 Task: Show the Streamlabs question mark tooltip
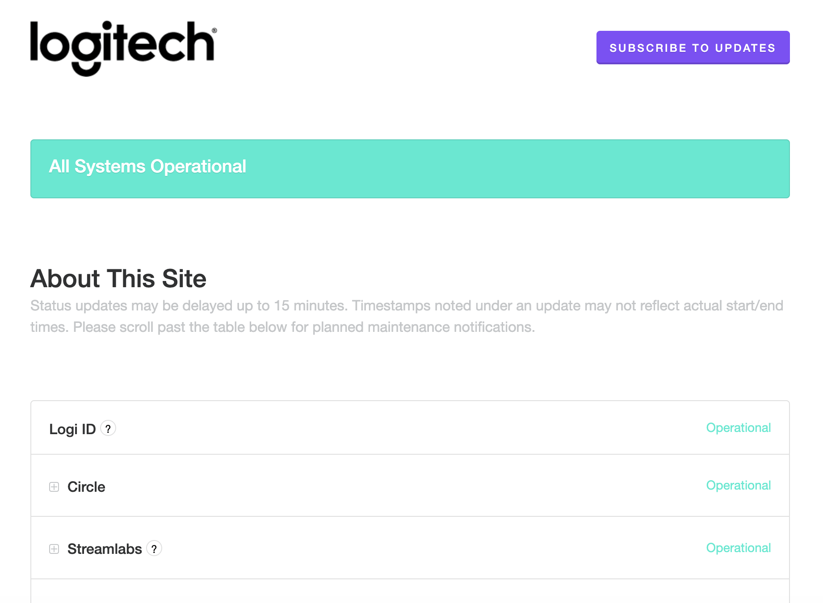pyautogui.click(x=154, y=549)
